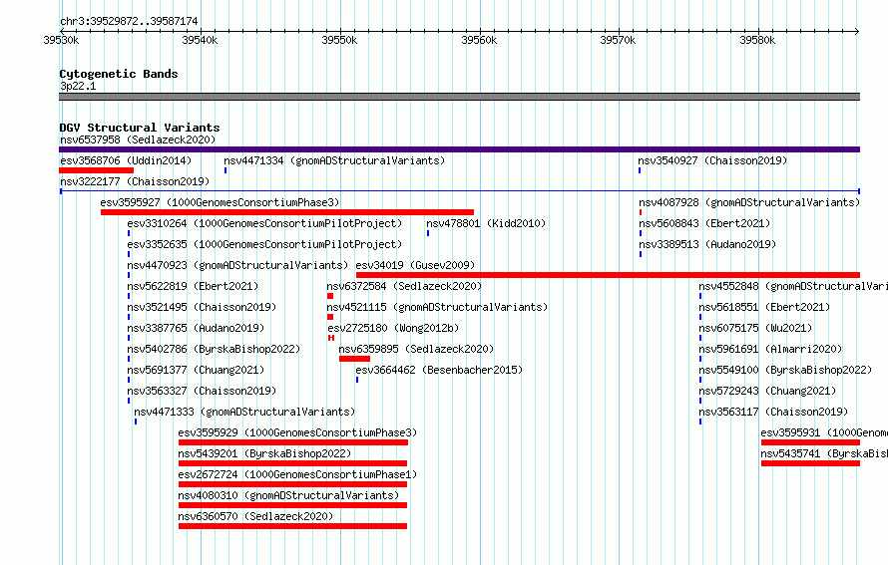Select nsv3222177 (Chaisson2019) label

point(135,181)
